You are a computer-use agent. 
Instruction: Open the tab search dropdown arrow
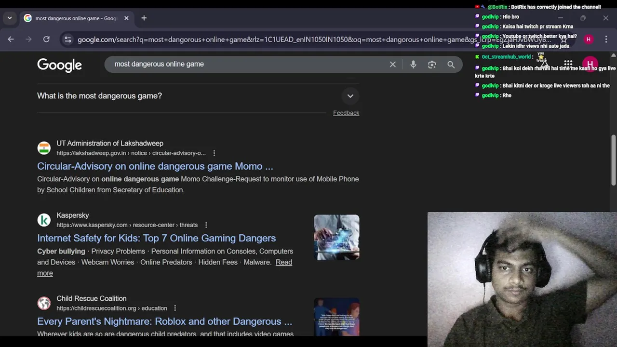10,18
